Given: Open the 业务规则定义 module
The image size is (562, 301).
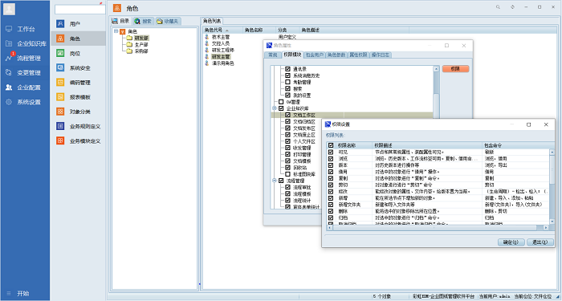Looking at the screenshot, I should (x=78, y=127).
